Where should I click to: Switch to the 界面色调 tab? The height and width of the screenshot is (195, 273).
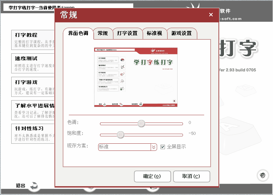pyautogui.click(x=78, y=33)
